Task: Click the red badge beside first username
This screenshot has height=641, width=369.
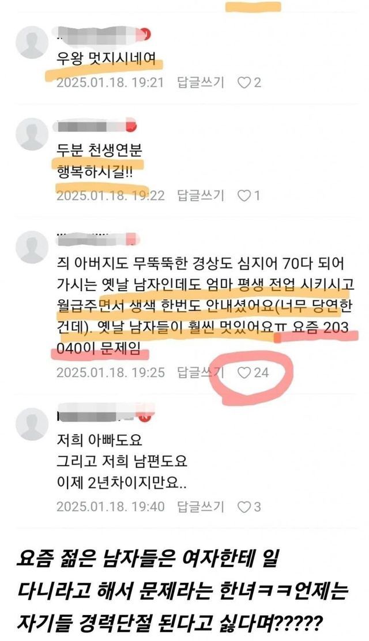Action: pos(146,35)
